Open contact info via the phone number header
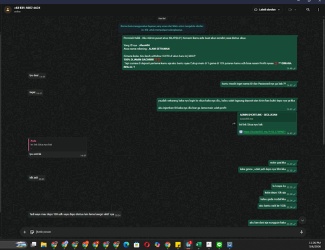Image resolution: width=325 pixels, height=250 pixels. click(x=27, y=8)
